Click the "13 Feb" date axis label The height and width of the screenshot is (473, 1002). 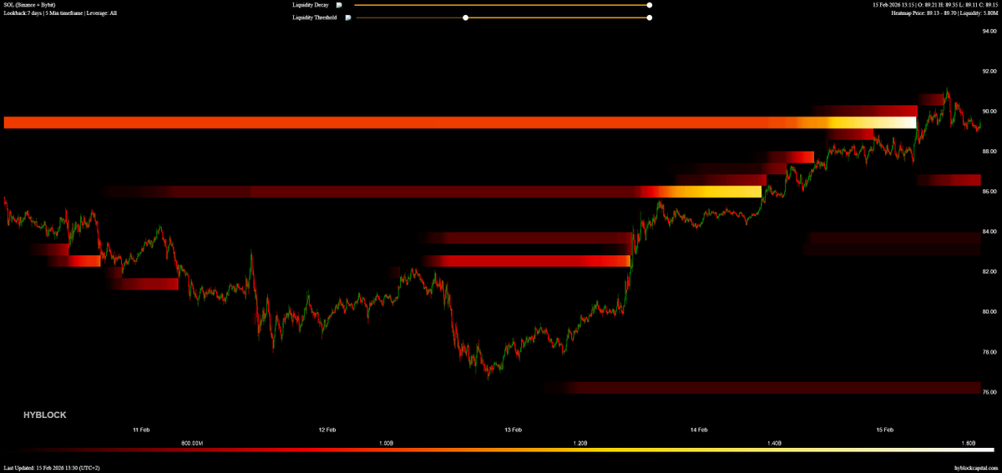tap(513, 430)
